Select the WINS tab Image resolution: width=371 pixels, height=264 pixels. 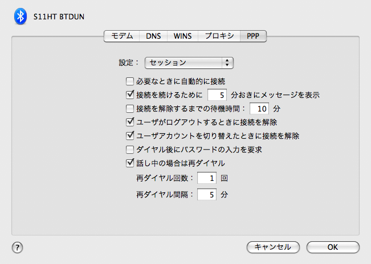click(182, 36)
